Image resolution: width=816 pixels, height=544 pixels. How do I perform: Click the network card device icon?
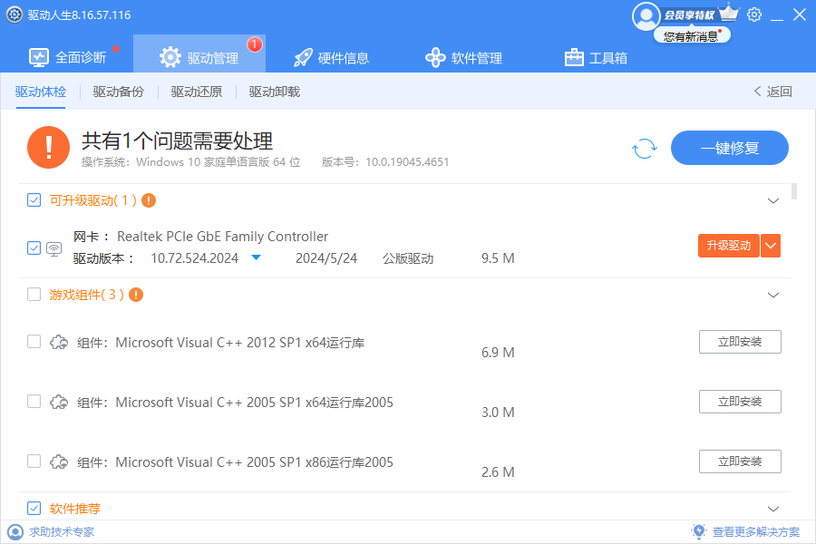(54, 248)
